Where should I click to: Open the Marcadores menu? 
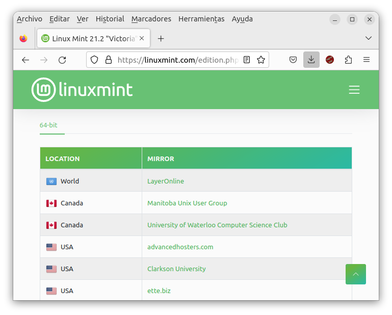[151, 19]
